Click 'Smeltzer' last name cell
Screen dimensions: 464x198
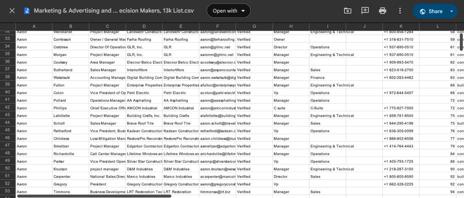[x=70, y=146]
